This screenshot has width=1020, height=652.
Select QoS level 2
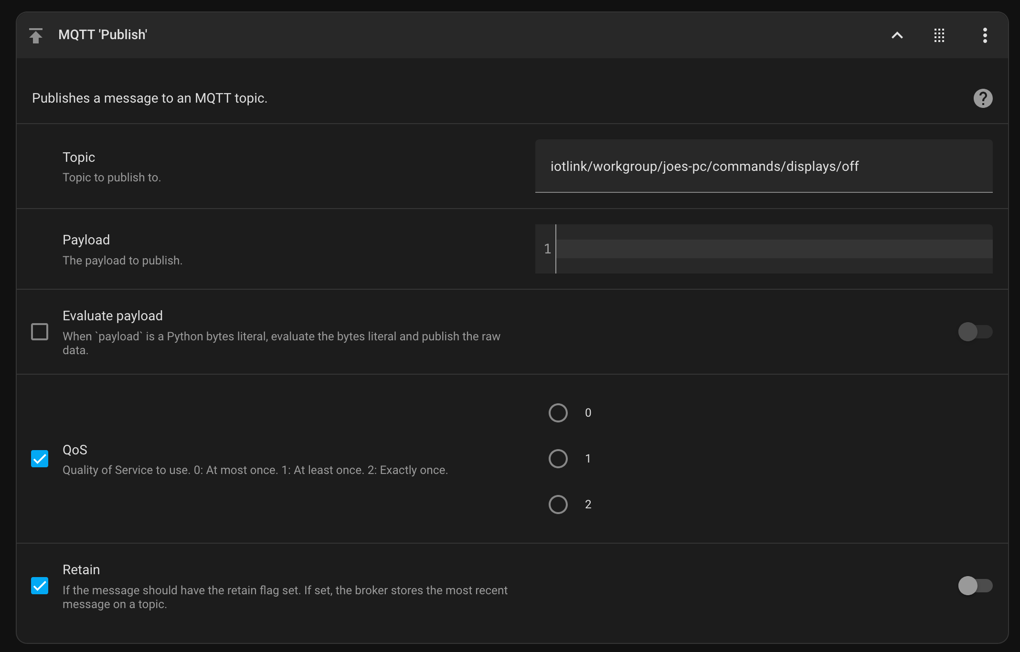558,504
